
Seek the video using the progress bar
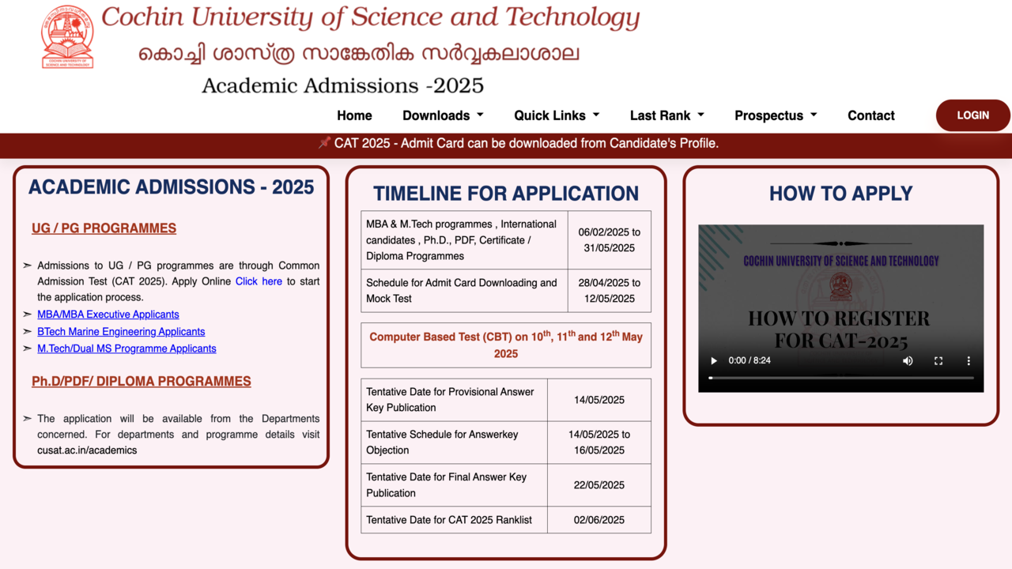(840, 378)
